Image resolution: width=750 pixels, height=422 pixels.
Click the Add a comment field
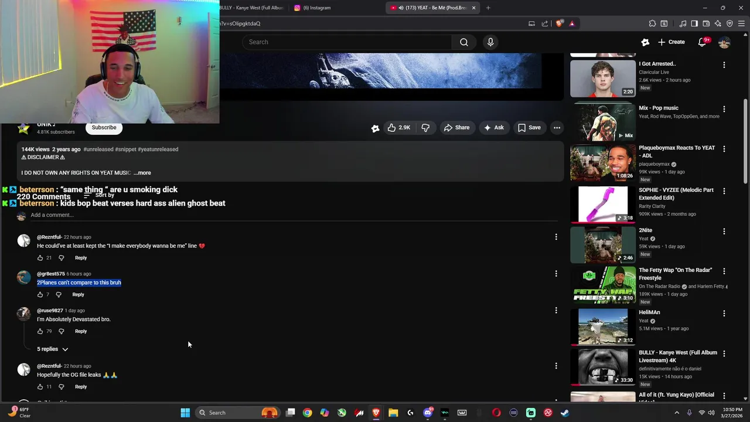[293, 215]
